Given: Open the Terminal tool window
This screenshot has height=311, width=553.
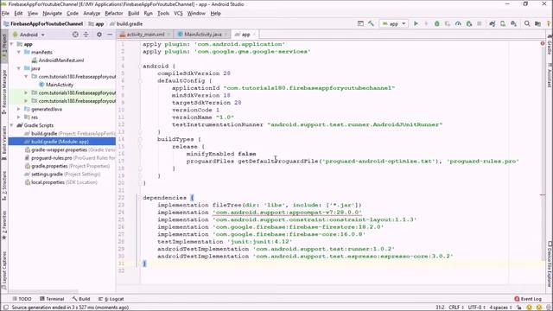Looking at the screenshot, I should pyautogui.click(x=52, y=299).
